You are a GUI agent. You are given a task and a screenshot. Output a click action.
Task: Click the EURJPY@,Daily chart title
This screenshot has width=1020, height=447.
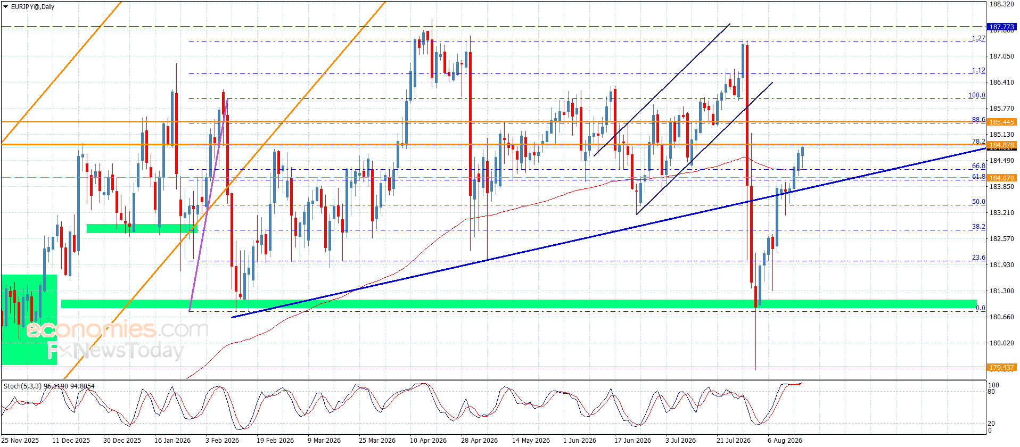point(32,7)
